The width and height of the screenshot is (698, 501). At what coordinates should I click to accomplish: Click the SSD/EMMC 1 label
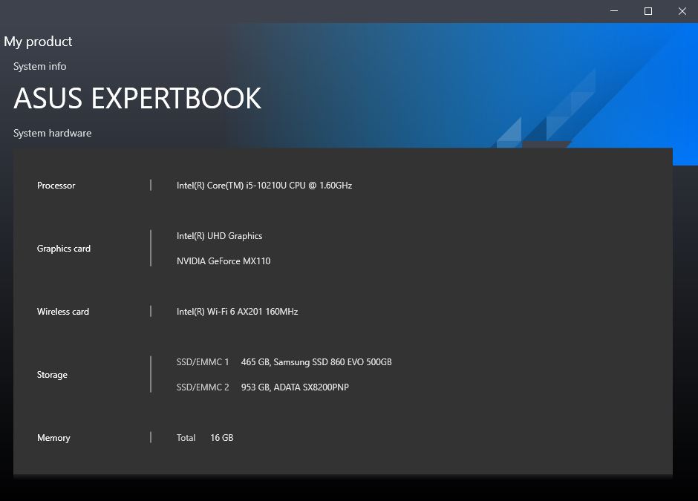pos(203,362)
